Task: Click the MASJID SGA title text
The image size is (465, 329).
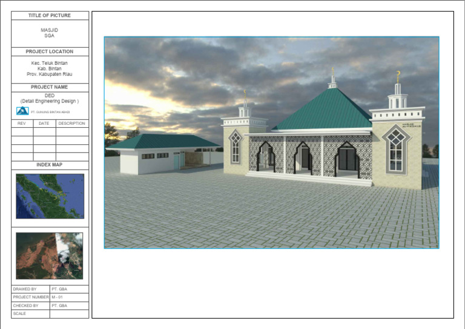Action: pos(49,33)
